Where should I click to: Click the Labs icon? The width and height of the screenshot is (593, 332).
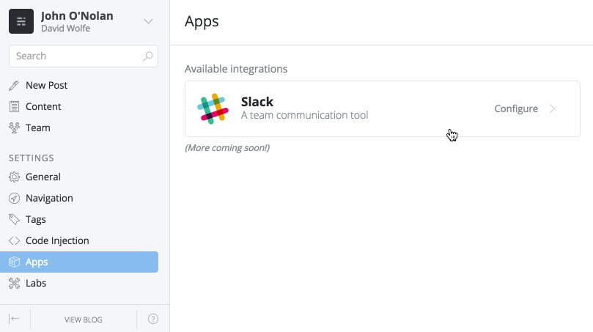tap(14, 283)
